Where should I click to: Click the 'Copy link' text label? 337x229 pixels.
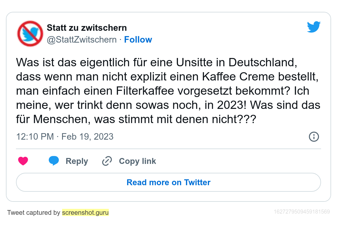point(137,161)
